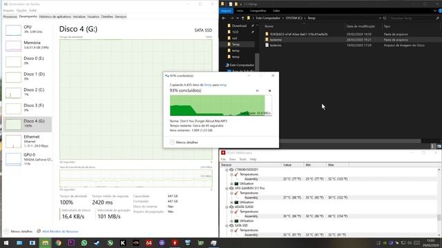Switch to Histórico de aplicativos tab
The image size is (442, 248).
(x=55, y=17)
